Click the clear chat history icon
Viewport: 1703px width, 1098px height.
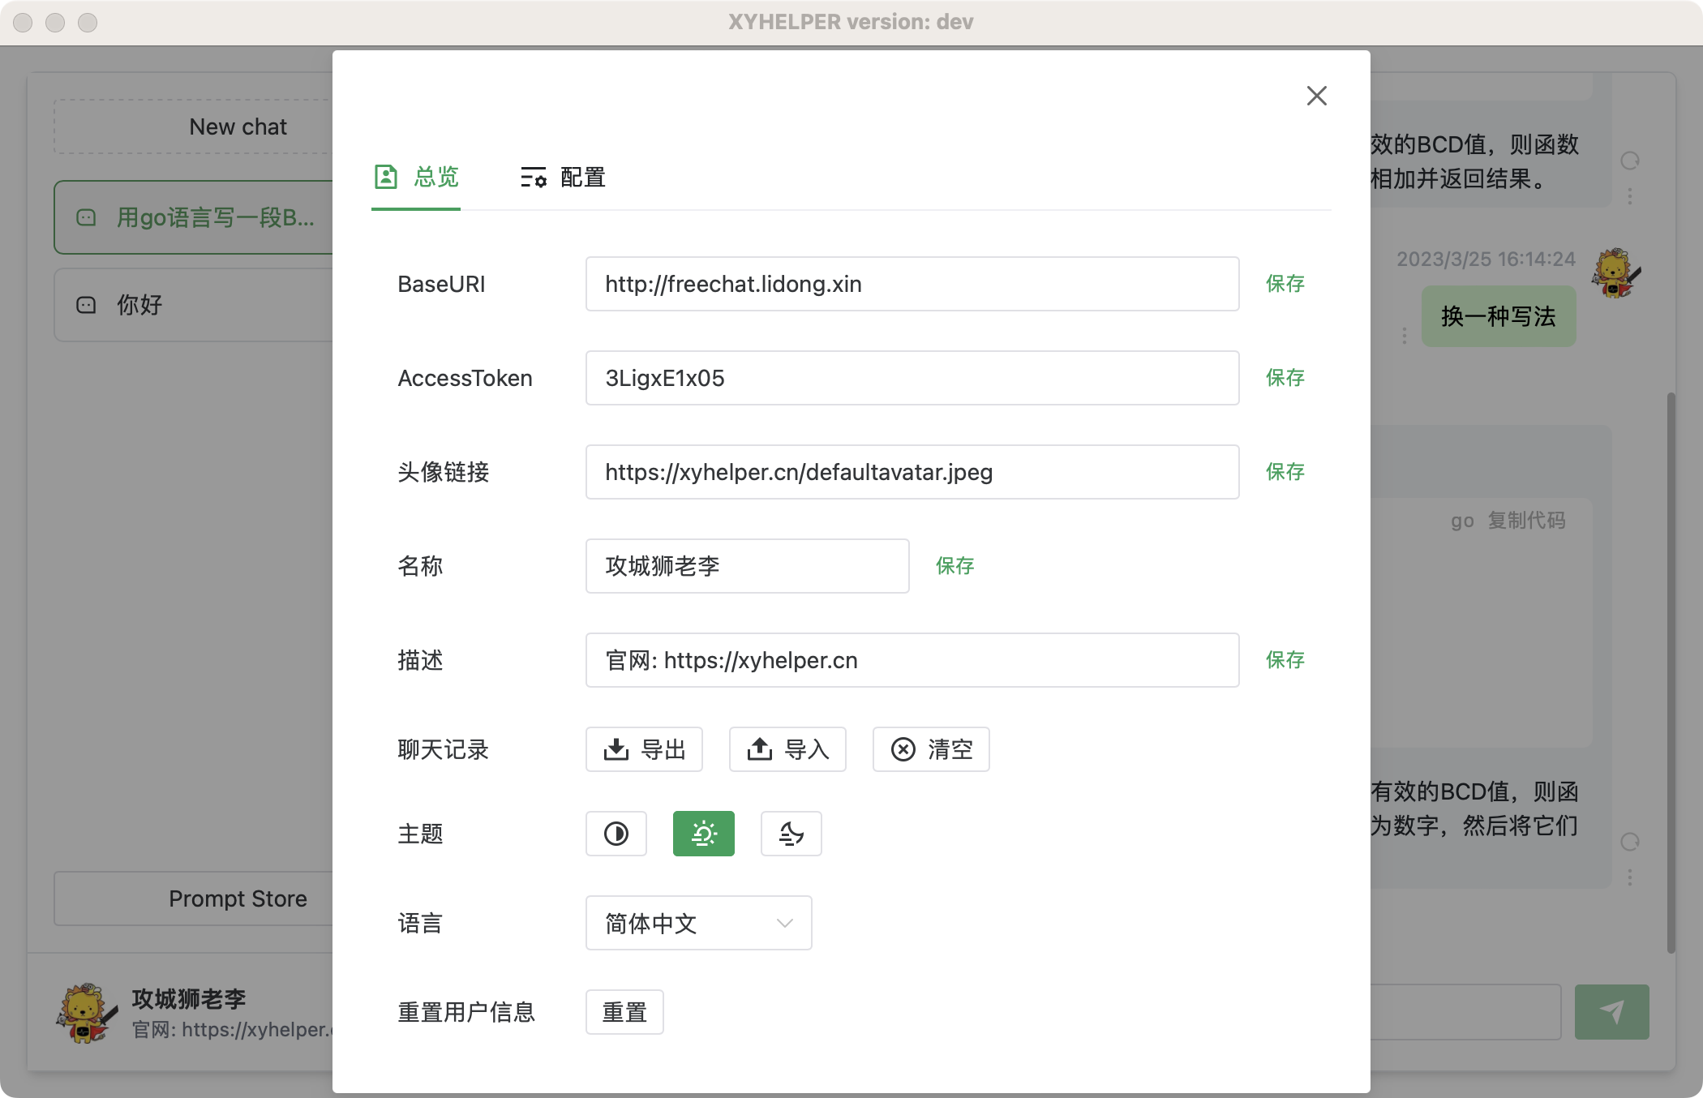click(x=903, y=749)
